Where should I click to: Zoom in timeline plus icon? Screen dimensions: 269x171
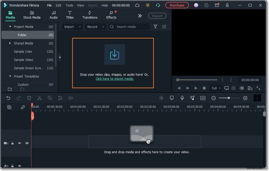point(245,98)
